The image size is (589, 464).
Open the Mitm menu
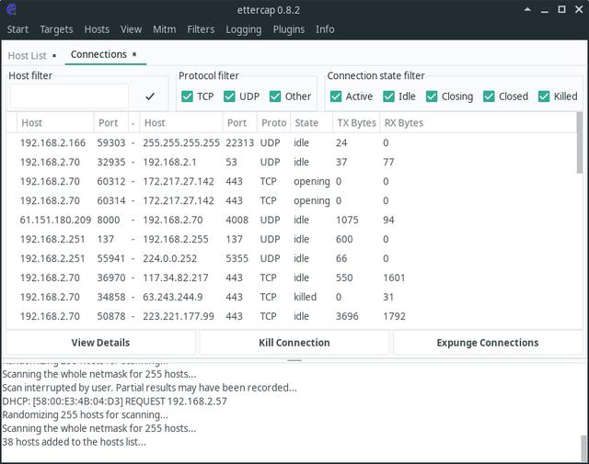point(164,29)
